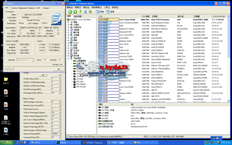Click the >> button in MemSet

[x=59, y=75]
